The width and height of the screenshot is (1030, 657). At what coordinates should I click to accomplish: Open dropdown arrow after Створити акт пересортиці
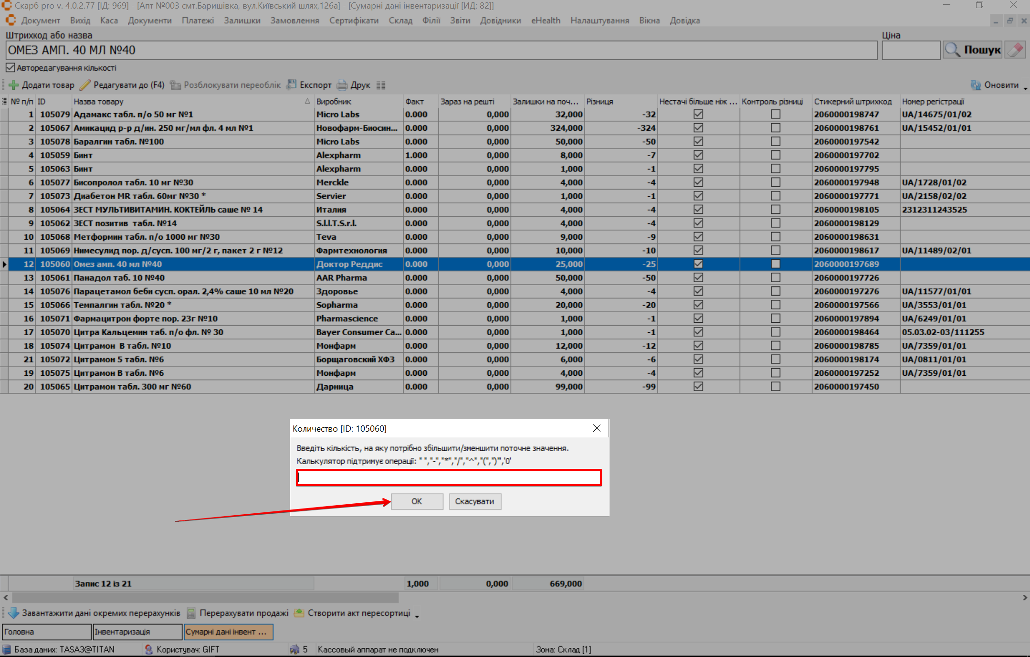[x=417, y=616]
